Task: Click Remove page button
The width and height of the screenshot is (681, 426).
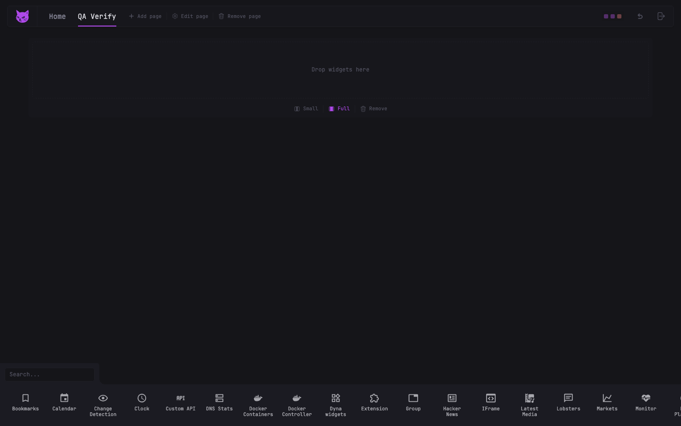Action: pyautogui.click(x=240, y=16)
